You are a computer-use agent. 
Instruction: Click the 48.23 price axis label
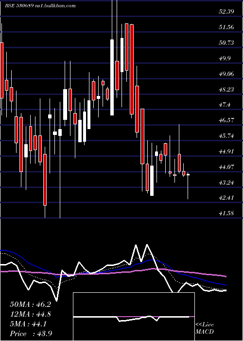(226, 89)
